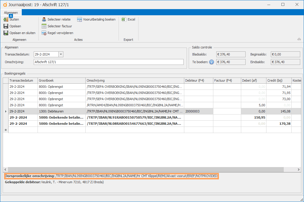This screenshot has width=304, height=202.
Task: Click the Factuur (F4) column header
Action: pos(227,80)
